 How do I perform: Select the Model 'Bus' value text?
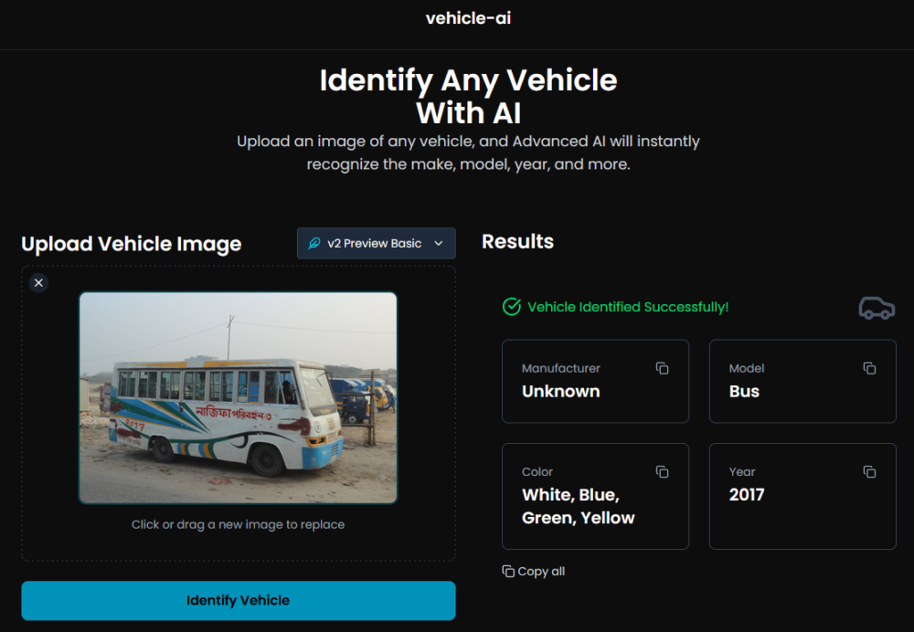(744, 391)
